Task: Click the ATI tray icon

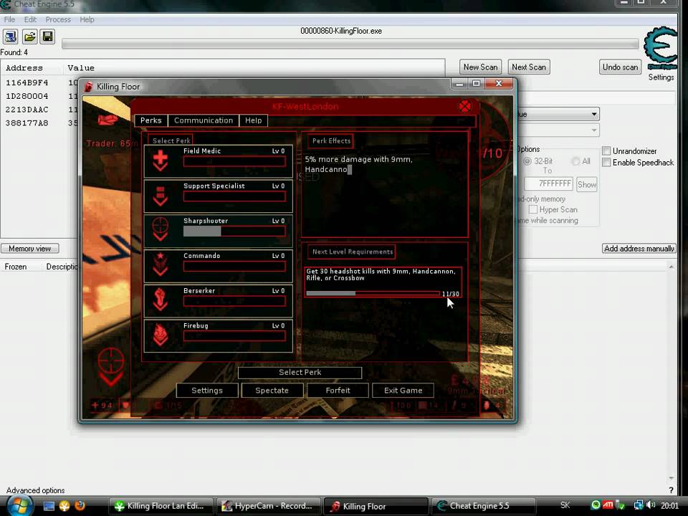Action: point(608,505)
